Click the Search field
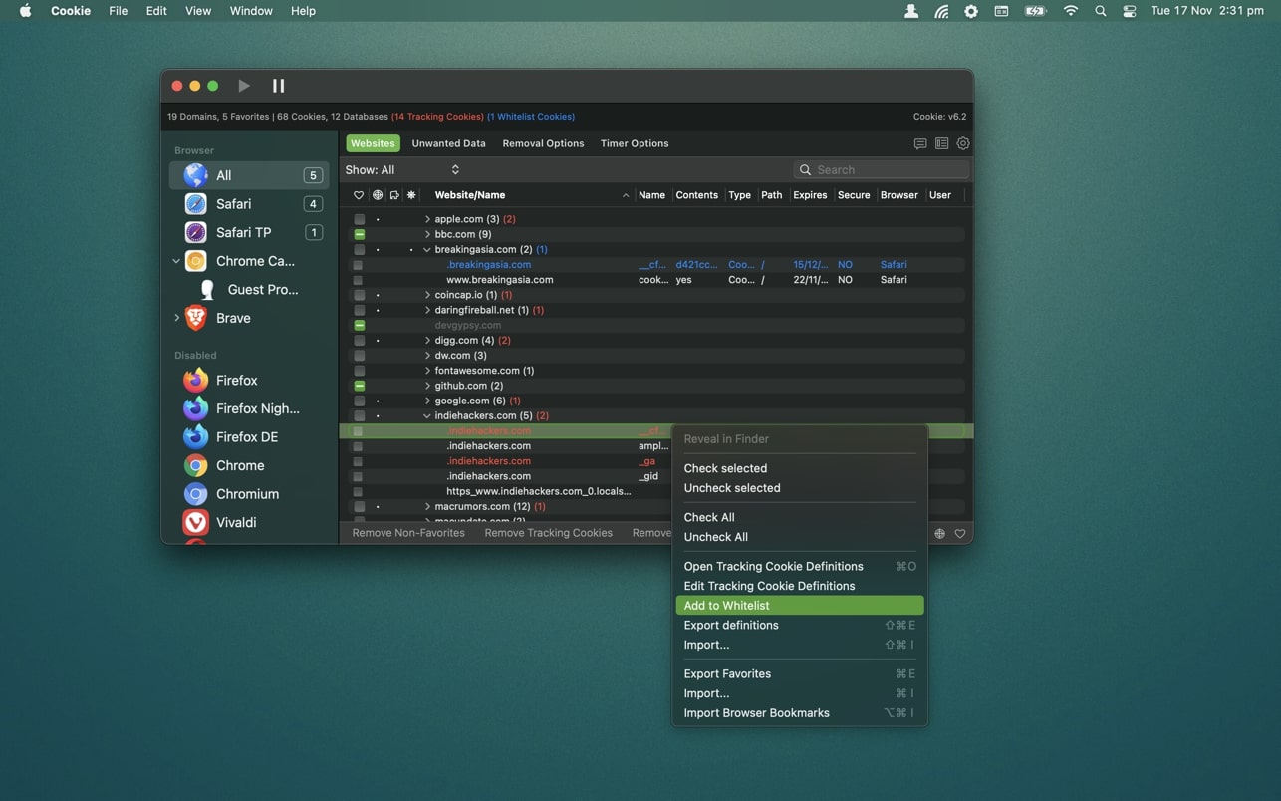1281x801 pixels. pyautogui.click(x=889, y=170)
